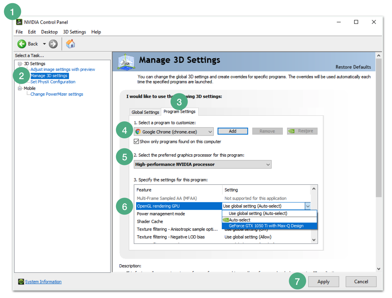Switch to the Global Settings tab
392x298 pixels.
pos(145,112)
